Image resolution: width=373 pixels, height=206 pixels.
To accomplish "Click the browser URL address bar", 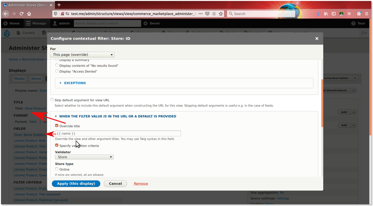I will pos(133,14).
